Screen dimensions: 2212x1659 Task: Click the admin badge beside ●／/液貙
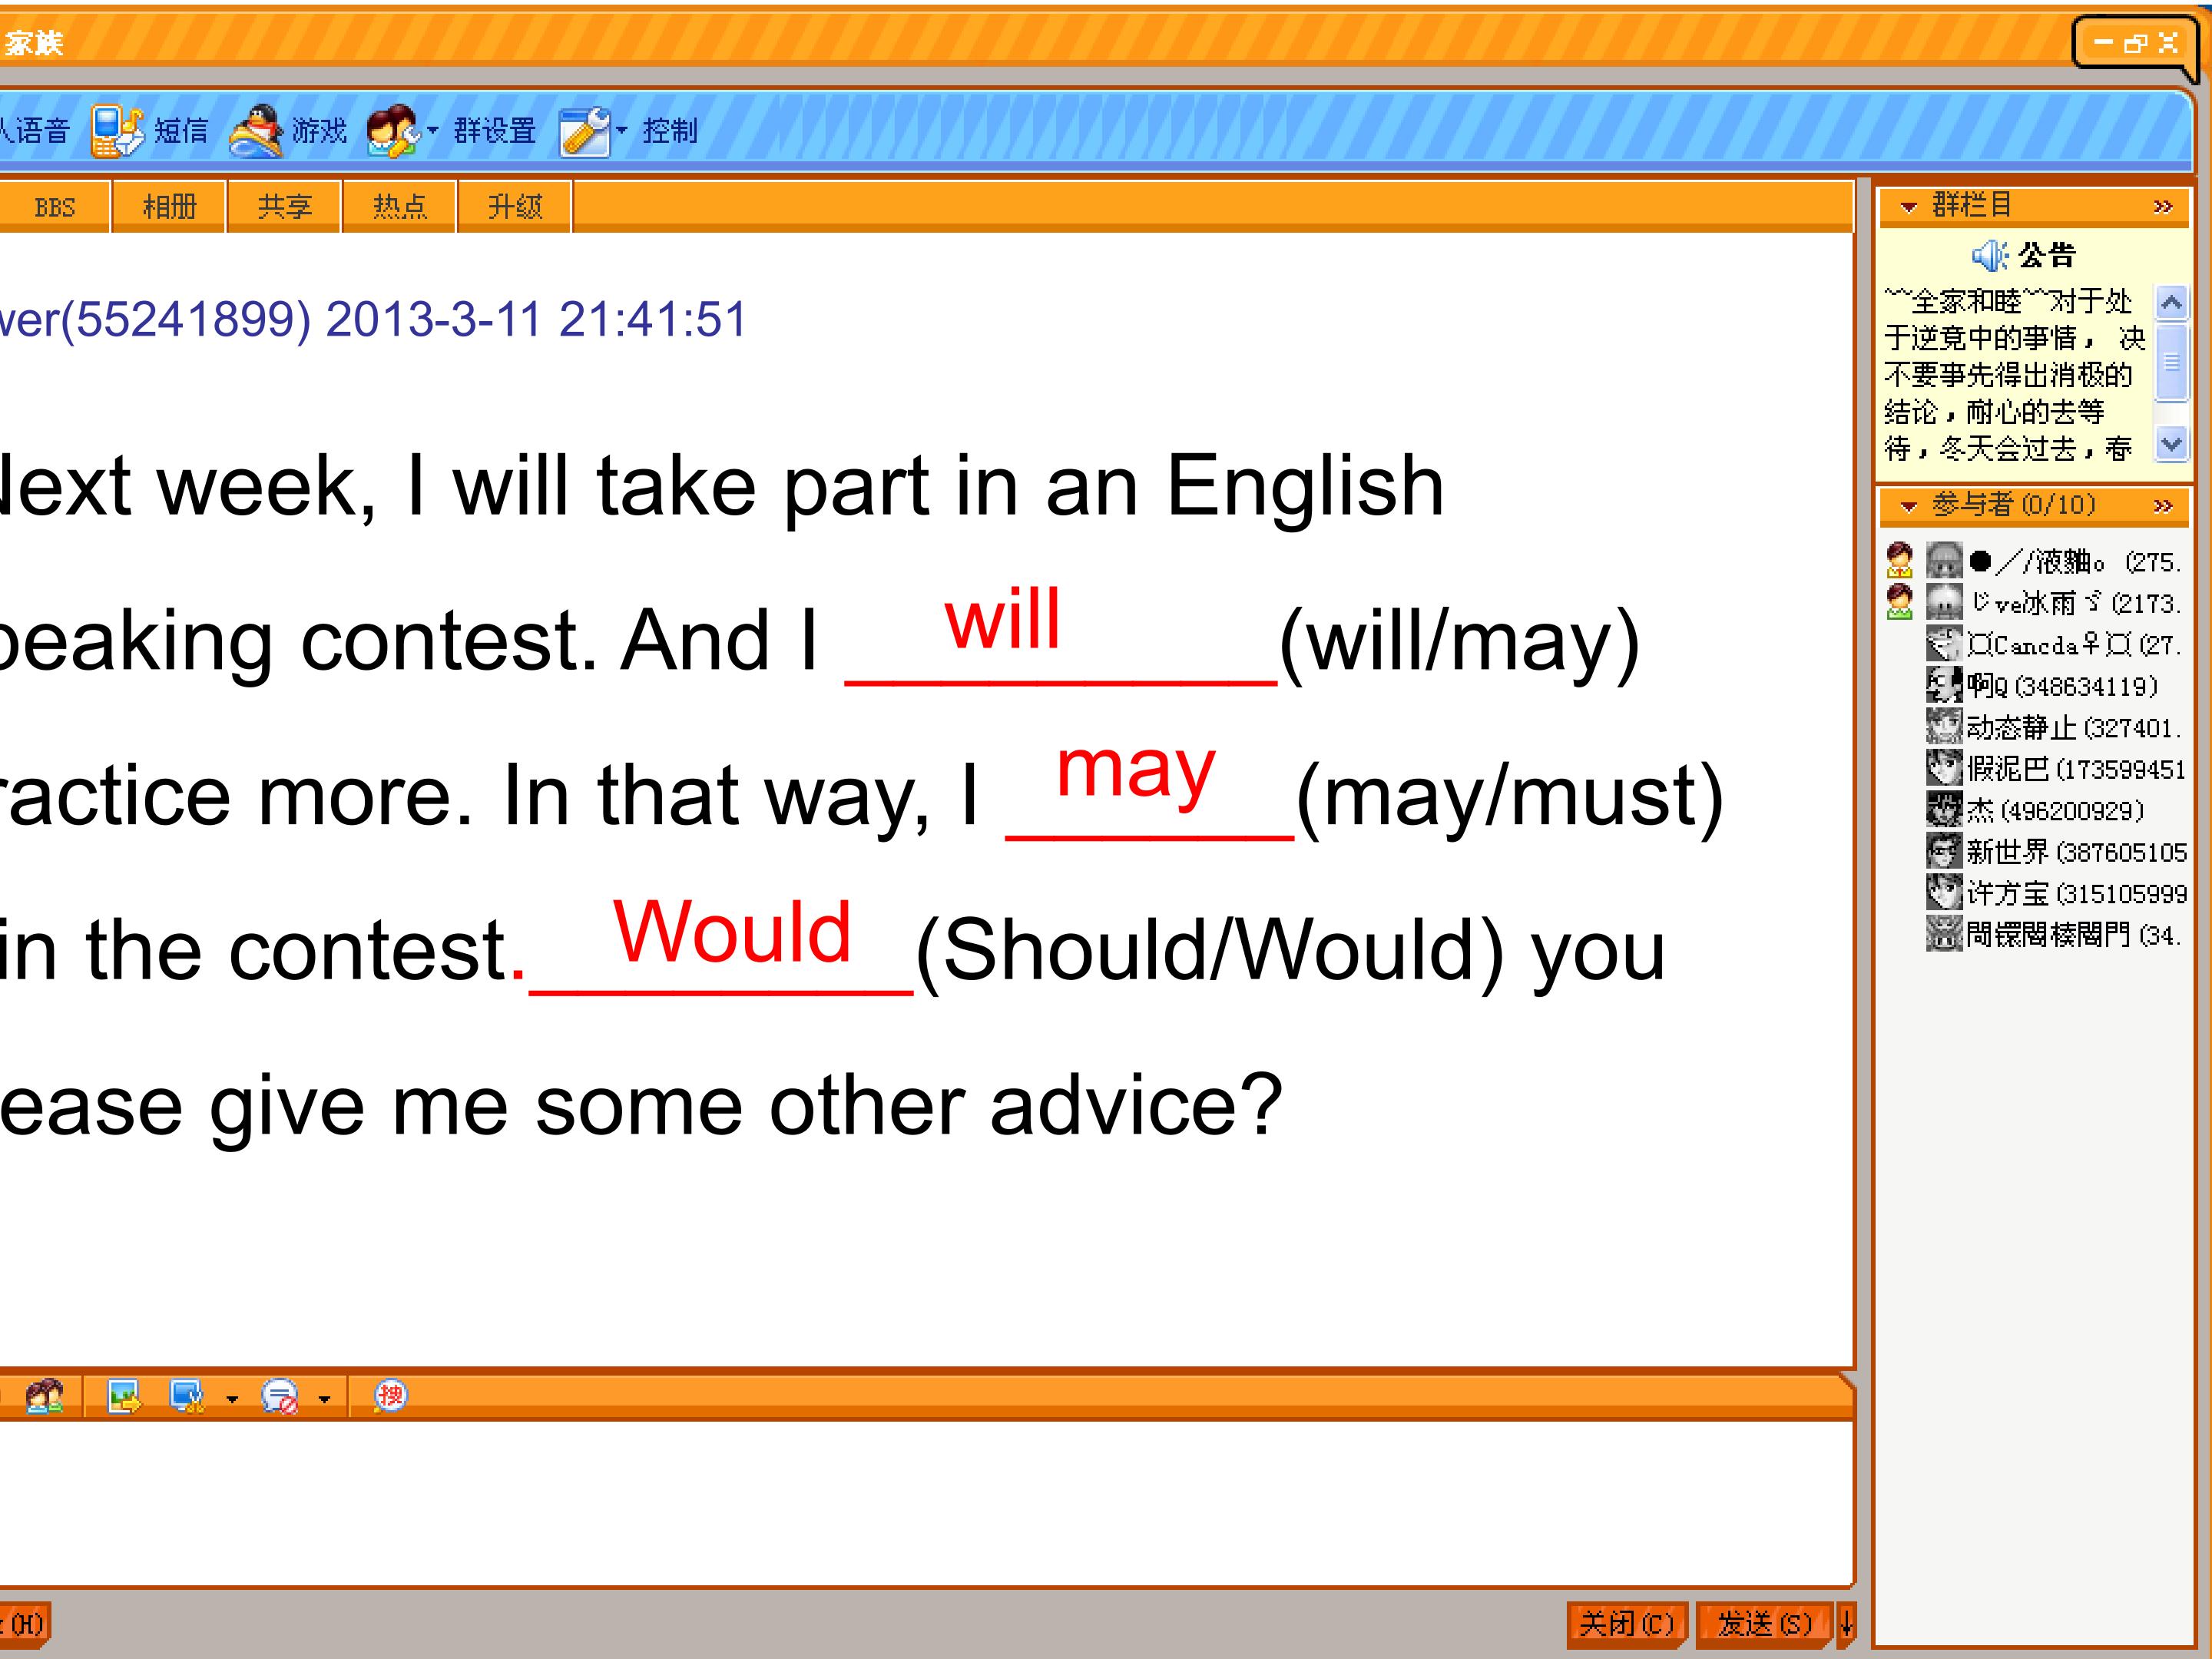coord(1899,561)
